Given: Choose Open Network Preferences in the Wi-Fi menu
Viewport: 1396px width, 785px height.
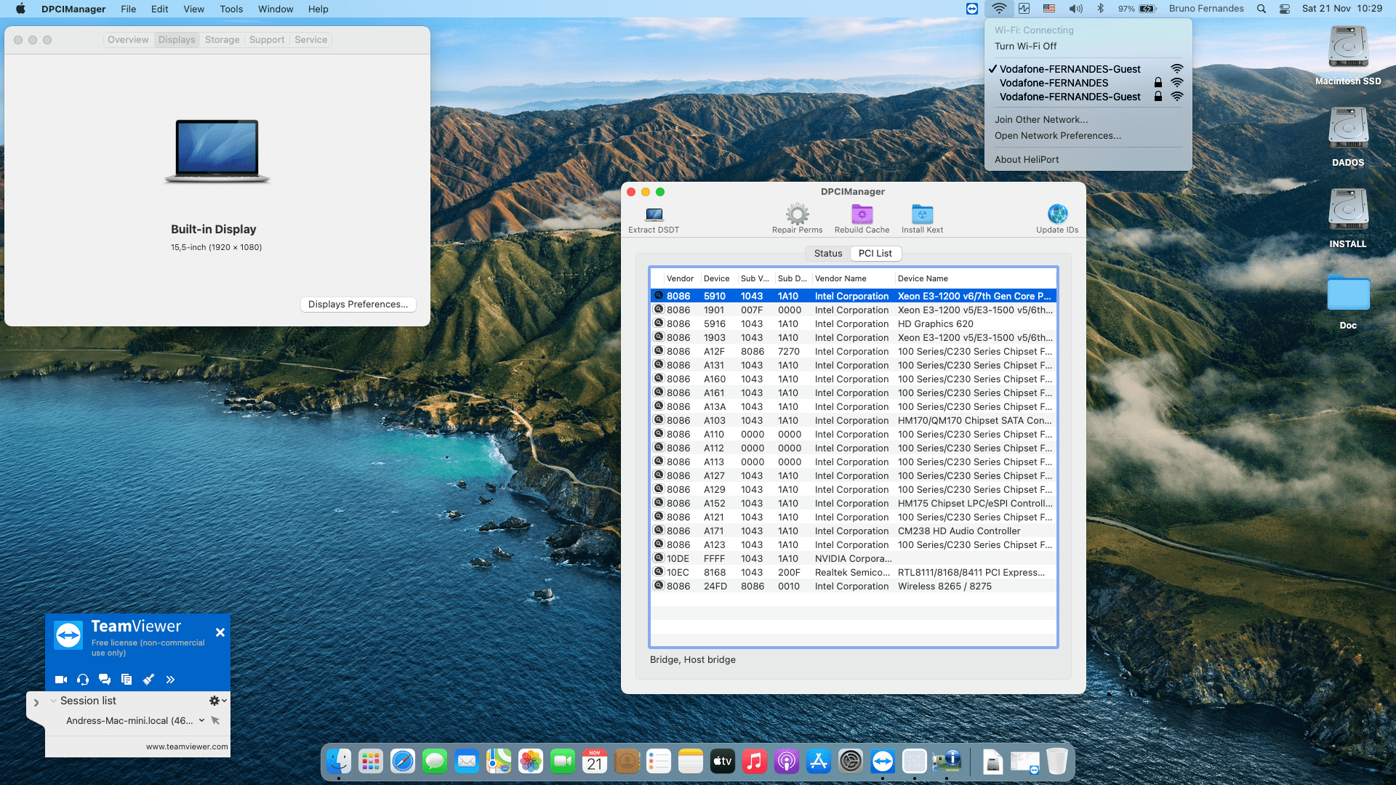Looking at the screenshot, I should click(1057, 136).
